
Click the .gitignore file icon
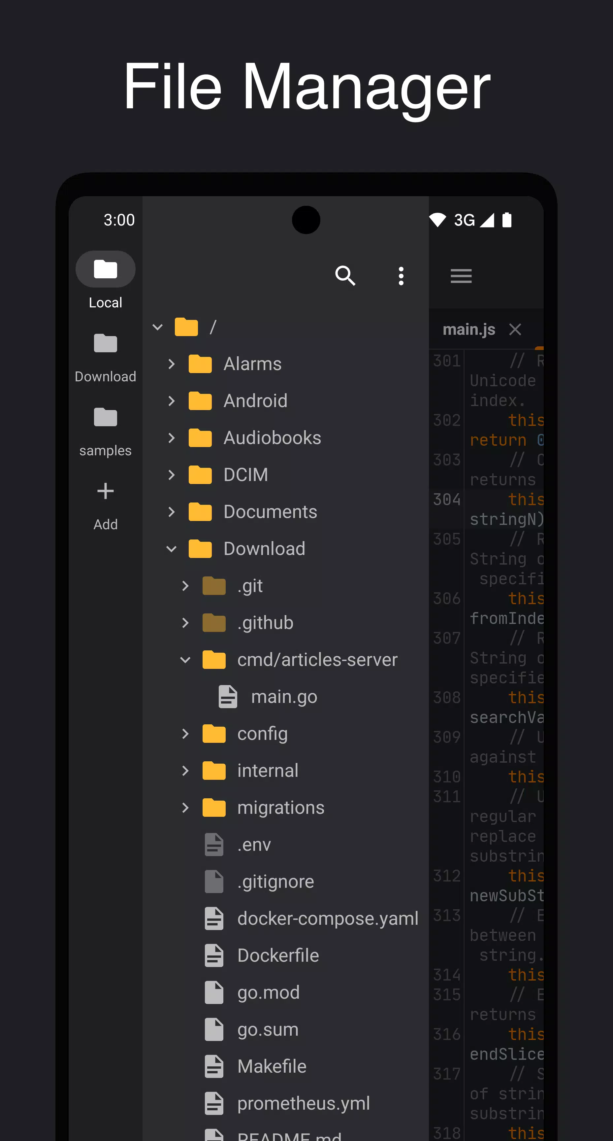point(214,882)
